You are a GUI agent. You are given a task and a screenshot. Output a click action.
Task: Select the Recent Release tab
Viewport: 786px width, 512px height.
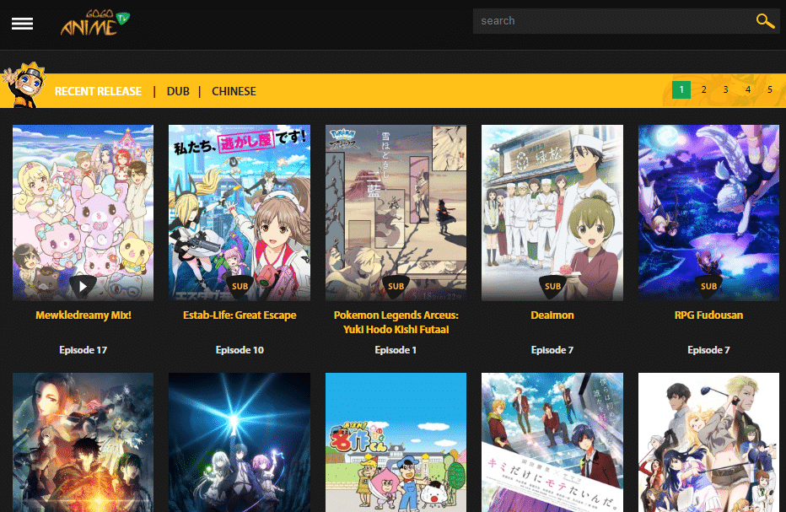click(x=98, y=91)
